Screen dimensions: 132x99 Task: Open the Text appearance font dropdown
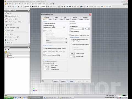point(83,29)
